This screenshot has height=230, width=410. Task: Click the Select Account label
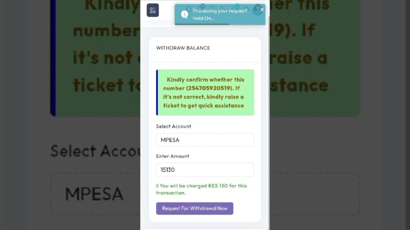(x=174, y=127)
